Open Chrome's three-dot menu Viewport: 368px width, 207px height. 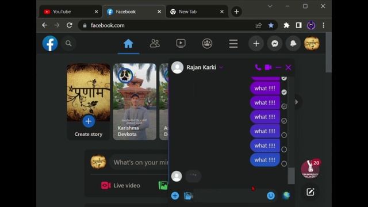coord(323,25)
